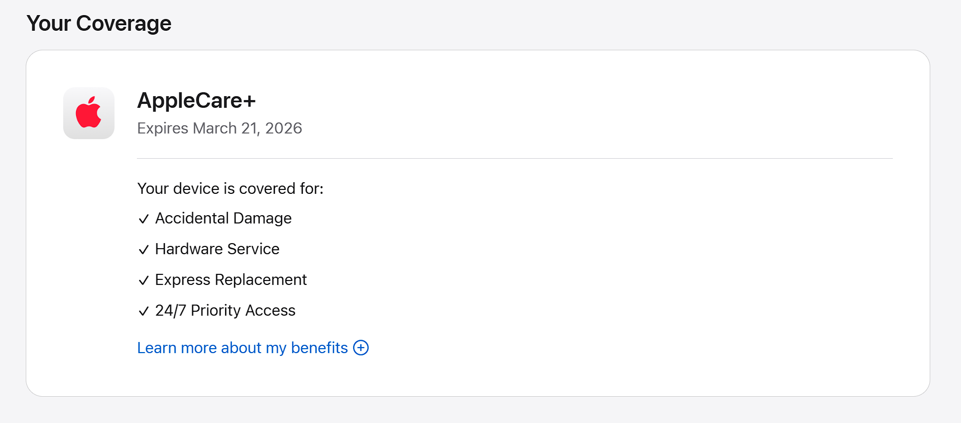This screenshot has width=961, height=423.
Task: Click the word benefits in the blue link
Action: coord(319,348)
